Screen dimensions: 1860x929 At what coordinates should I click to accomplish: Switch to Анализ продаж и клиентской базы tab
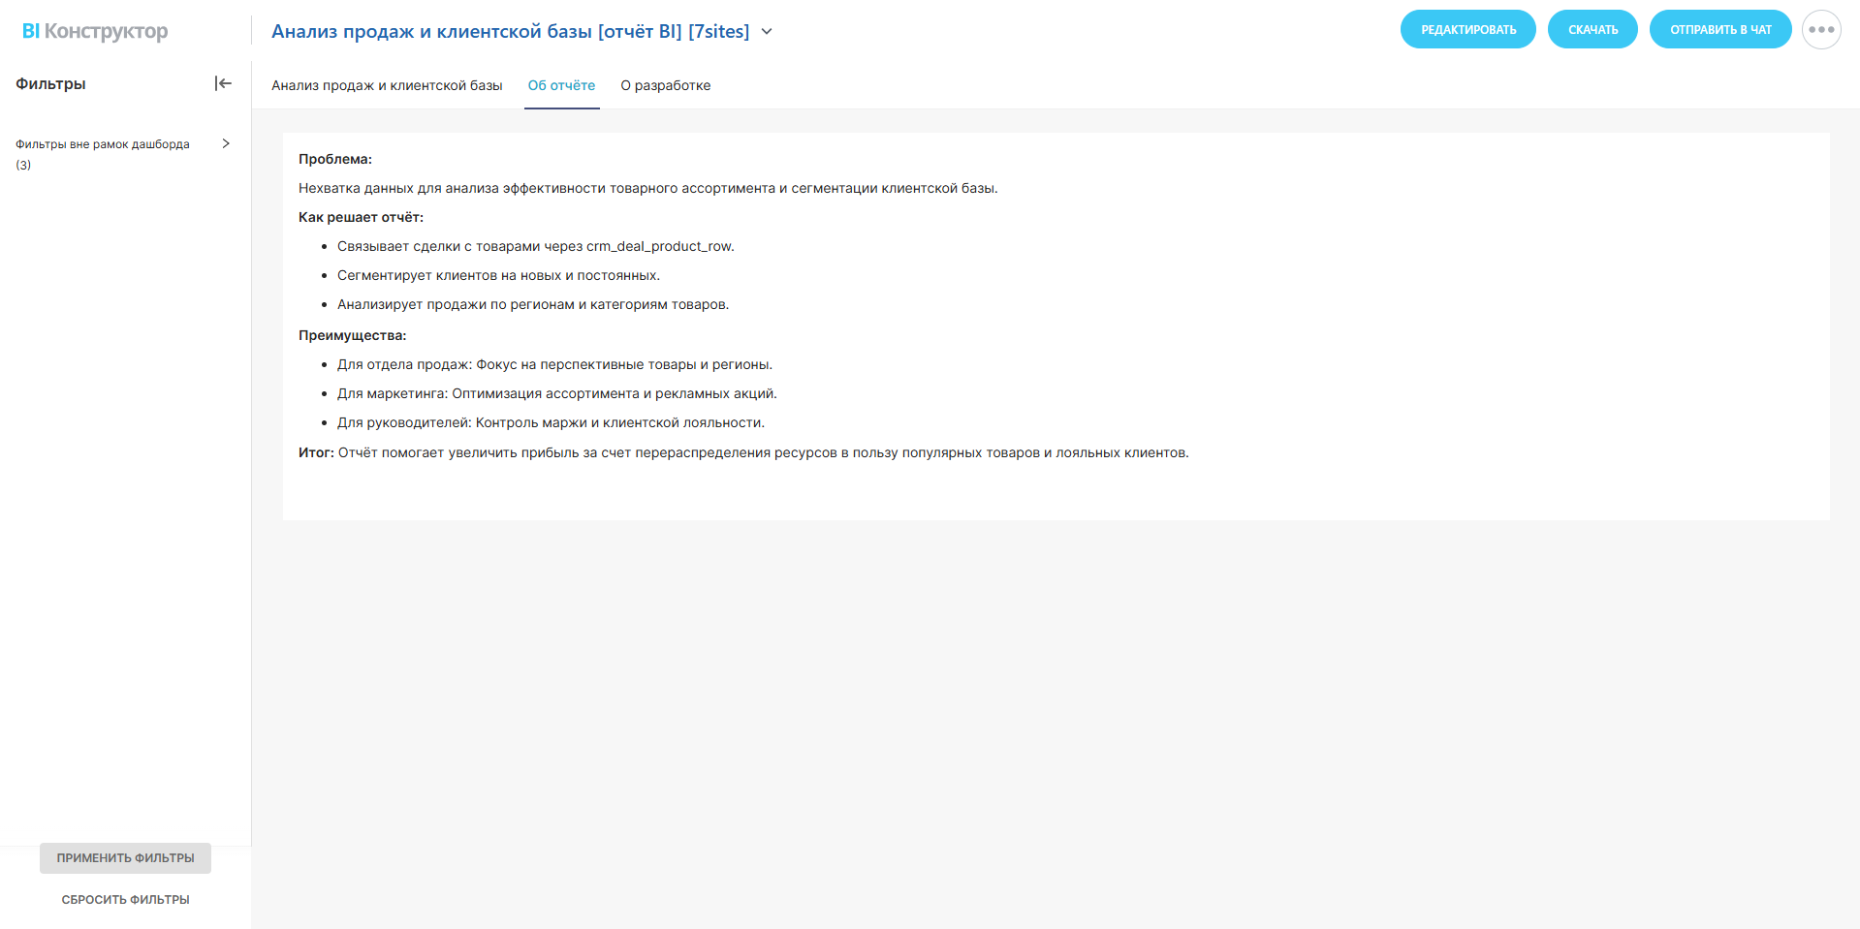(x=387, y=85)
